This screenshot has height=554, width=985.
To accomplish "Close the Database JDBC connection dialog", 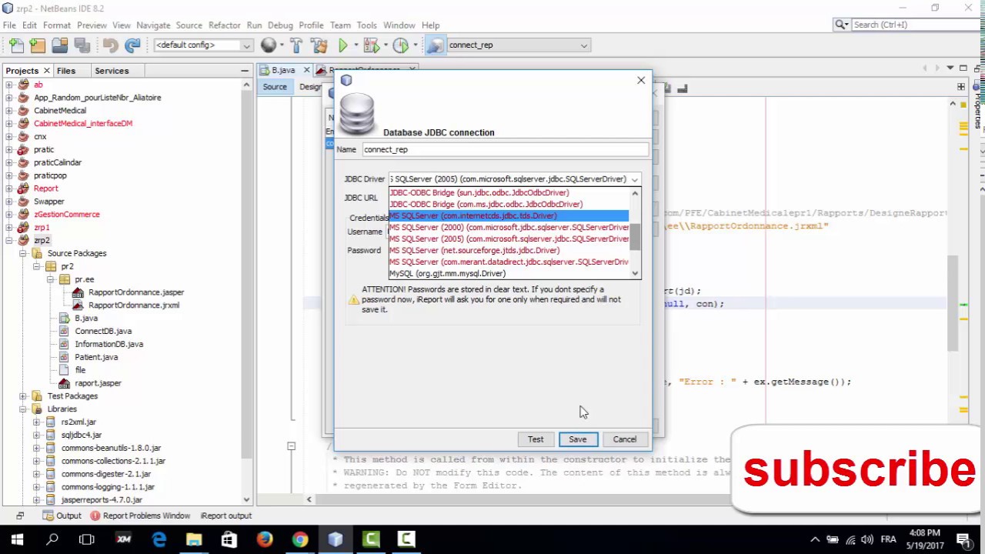I will coord(641,80).
